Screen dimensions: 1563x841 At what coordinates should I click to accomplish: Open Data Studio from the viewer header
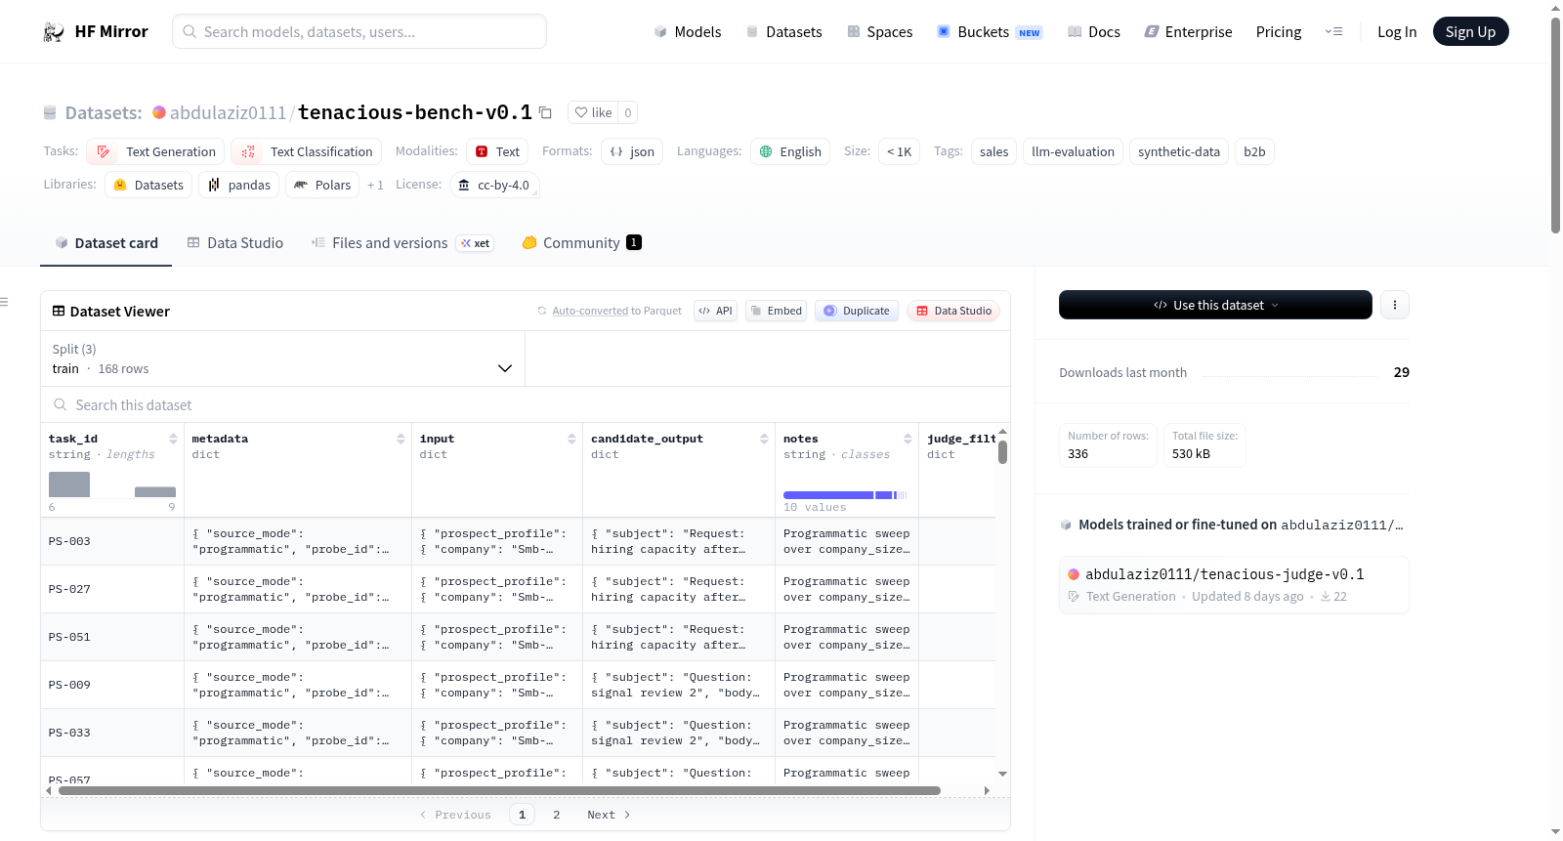point(953,311)
